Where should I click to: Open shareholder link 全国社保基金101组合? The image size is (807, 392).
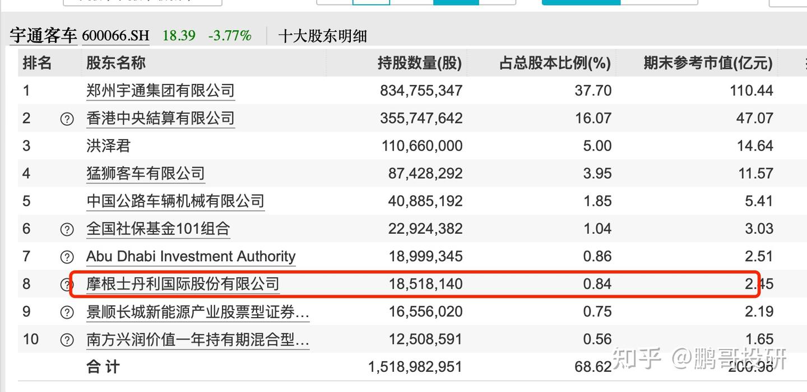[158, 228]
